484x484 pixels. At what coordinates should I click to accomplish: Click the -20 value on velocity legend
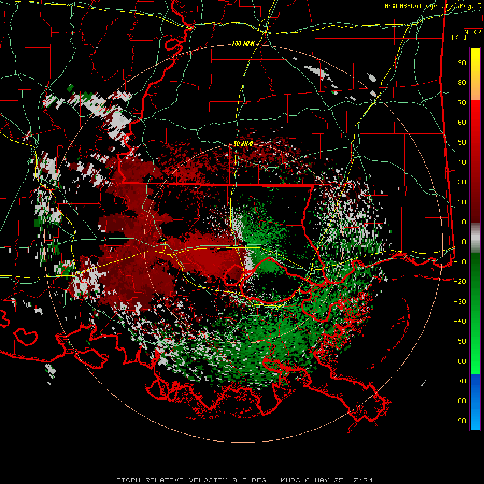click(x=460, y=281)
